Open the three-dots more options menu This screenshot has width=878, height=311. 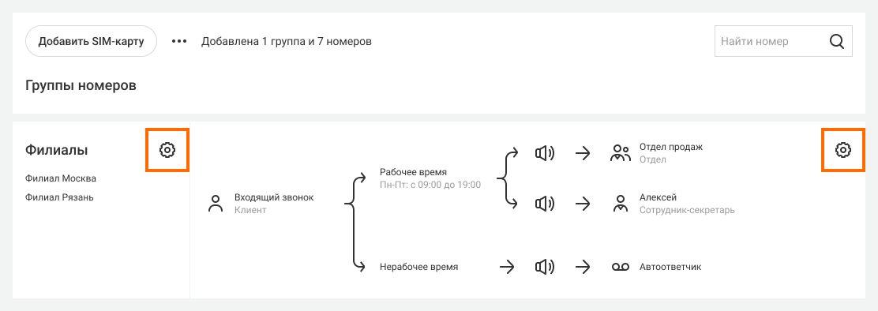179,41
